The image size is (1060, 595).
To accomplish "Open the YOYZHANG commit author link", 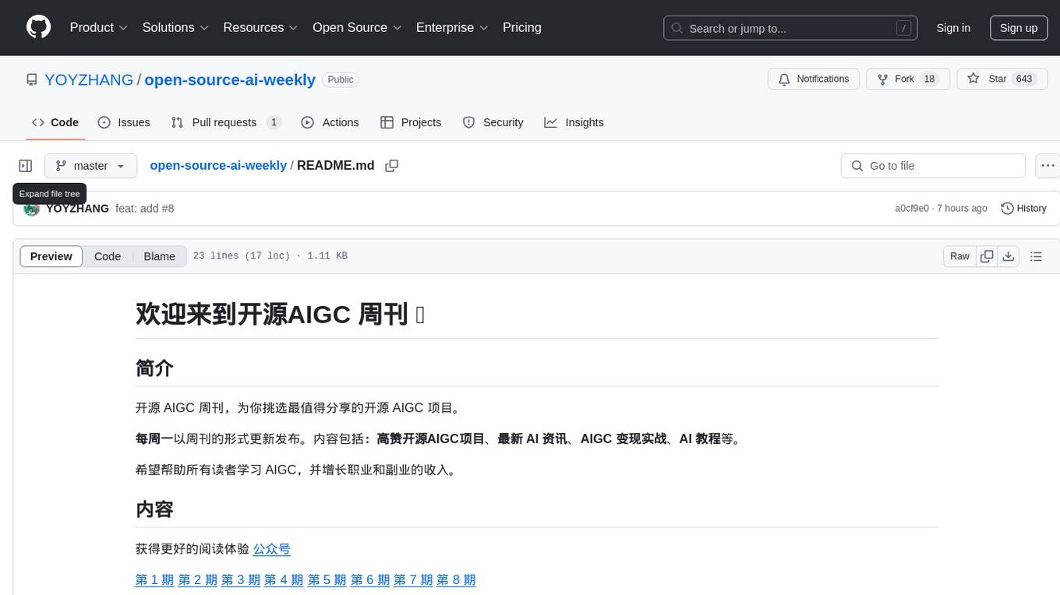I will 77,208.
